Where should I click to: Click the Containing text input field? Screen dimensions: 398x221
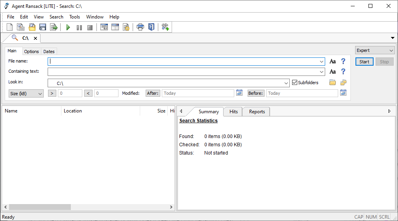click(184, 72)
